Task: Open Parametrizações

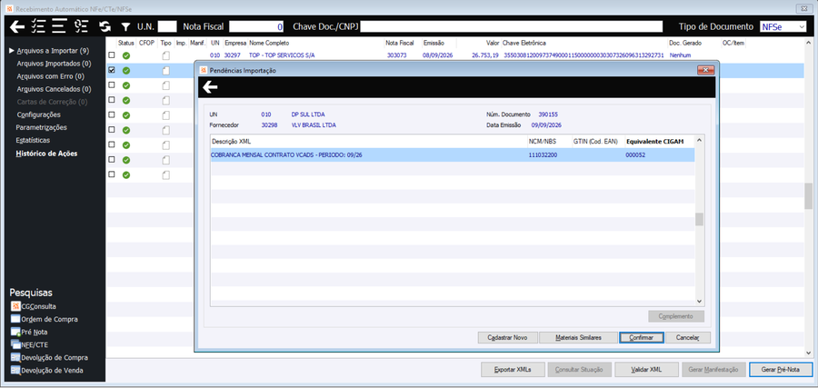Action: click(41, 127)
